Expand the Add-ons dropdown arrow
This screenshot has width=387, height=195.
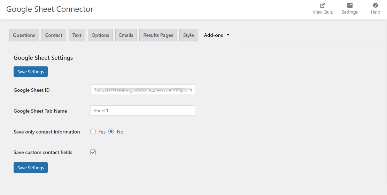228,35
